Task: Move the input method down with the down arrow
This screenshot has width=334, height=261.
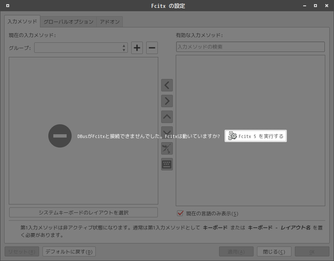Action: [167, 132]
